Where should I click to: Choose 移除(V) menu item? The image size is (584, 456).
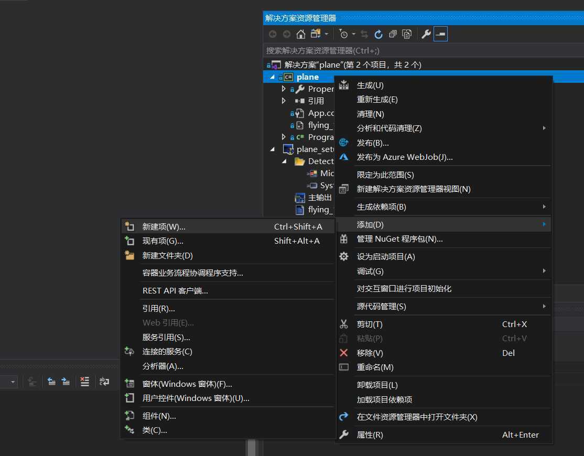click(444, 353)
